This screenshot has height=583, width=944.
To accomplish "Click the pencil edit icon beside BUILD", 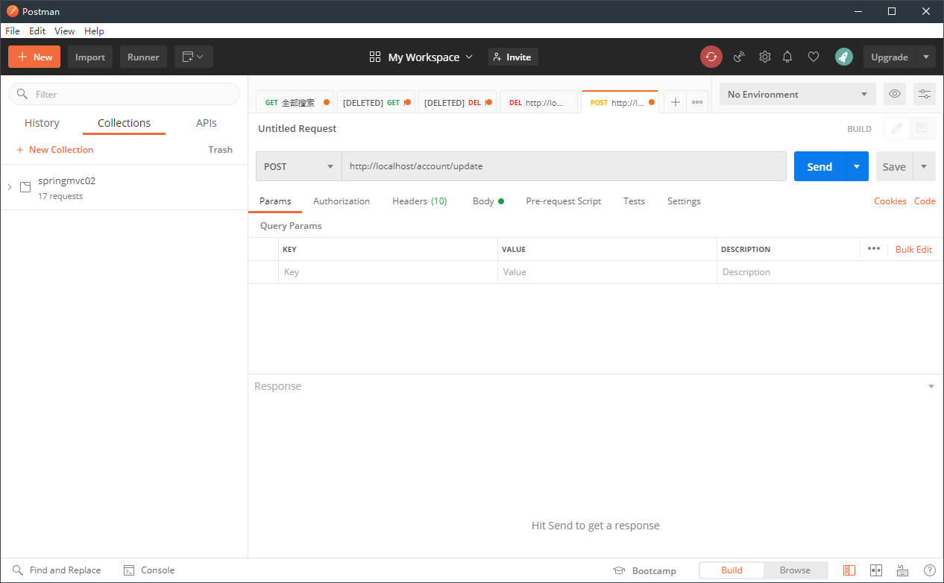I will pos(897,128).
